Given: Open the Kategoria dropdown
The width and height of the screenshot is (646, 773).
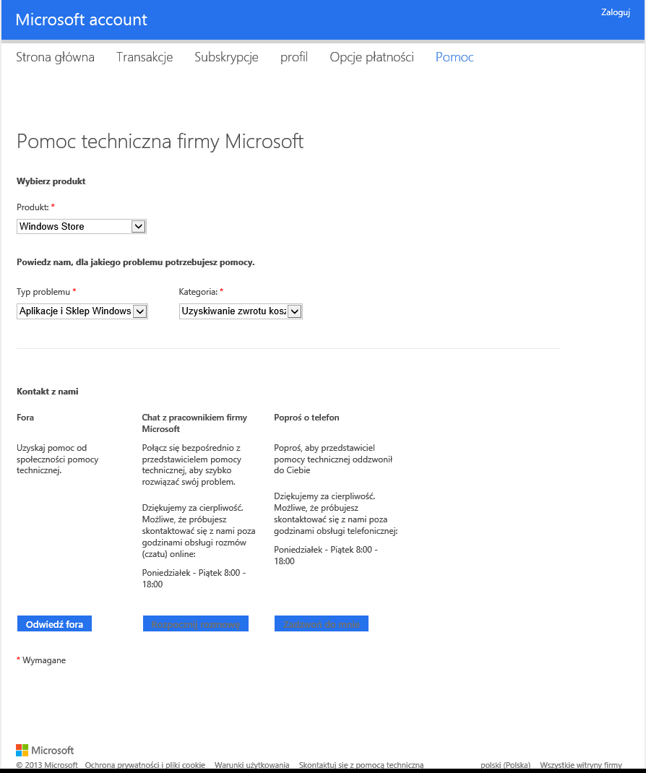Looking at the screenshot, I should coord(241,311).
